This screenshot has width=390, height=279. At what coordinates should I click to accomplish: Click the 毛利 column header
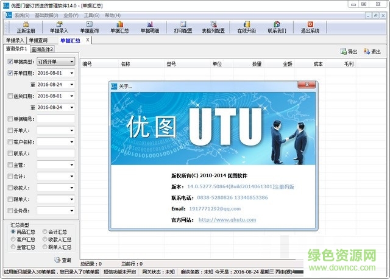[x=349, y=64]
